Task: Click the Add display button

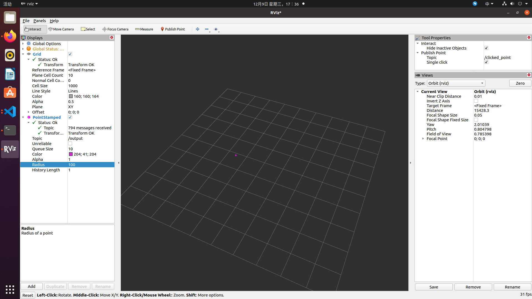Action: (32, 287)
